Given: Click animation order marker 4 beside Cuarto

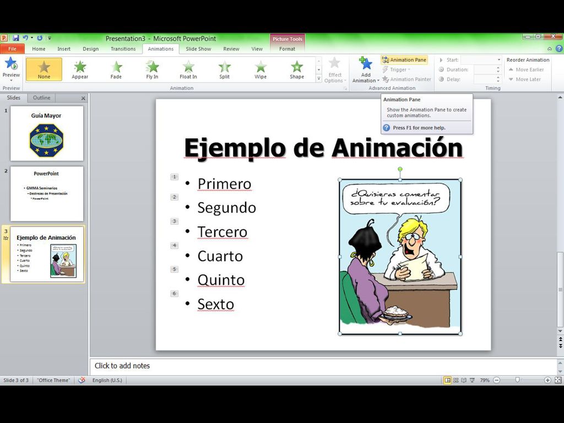Looking at the screenshot, I should click(174, 245).
